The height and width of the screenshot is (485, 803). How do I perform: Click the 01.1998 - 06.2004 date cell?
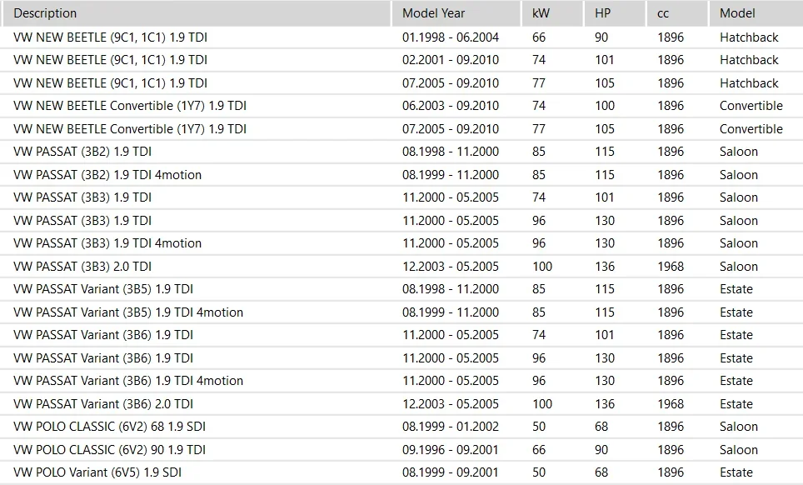pyautogui.click(x=450, y=37)
